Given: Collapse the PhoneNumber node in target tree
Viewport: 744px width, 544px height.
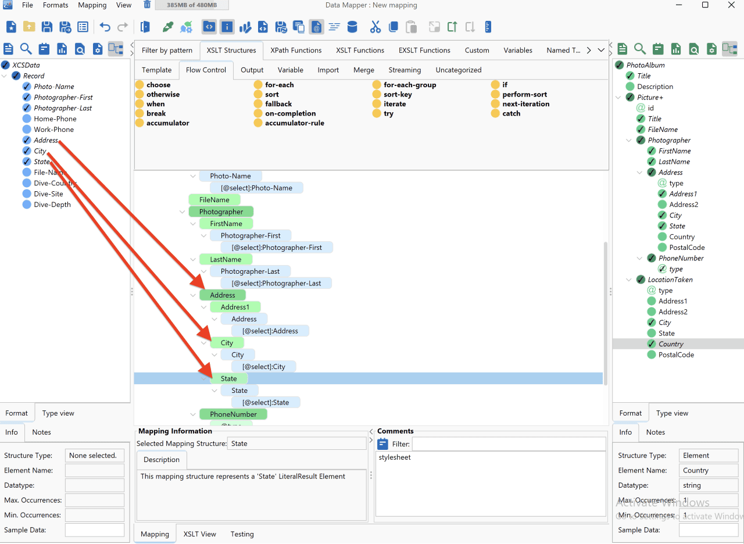Looking at the screenshot, I should 640,258.
